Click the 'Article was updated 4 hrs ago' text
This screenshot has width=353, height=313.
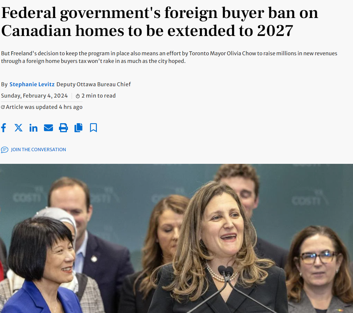pos(44,107)
